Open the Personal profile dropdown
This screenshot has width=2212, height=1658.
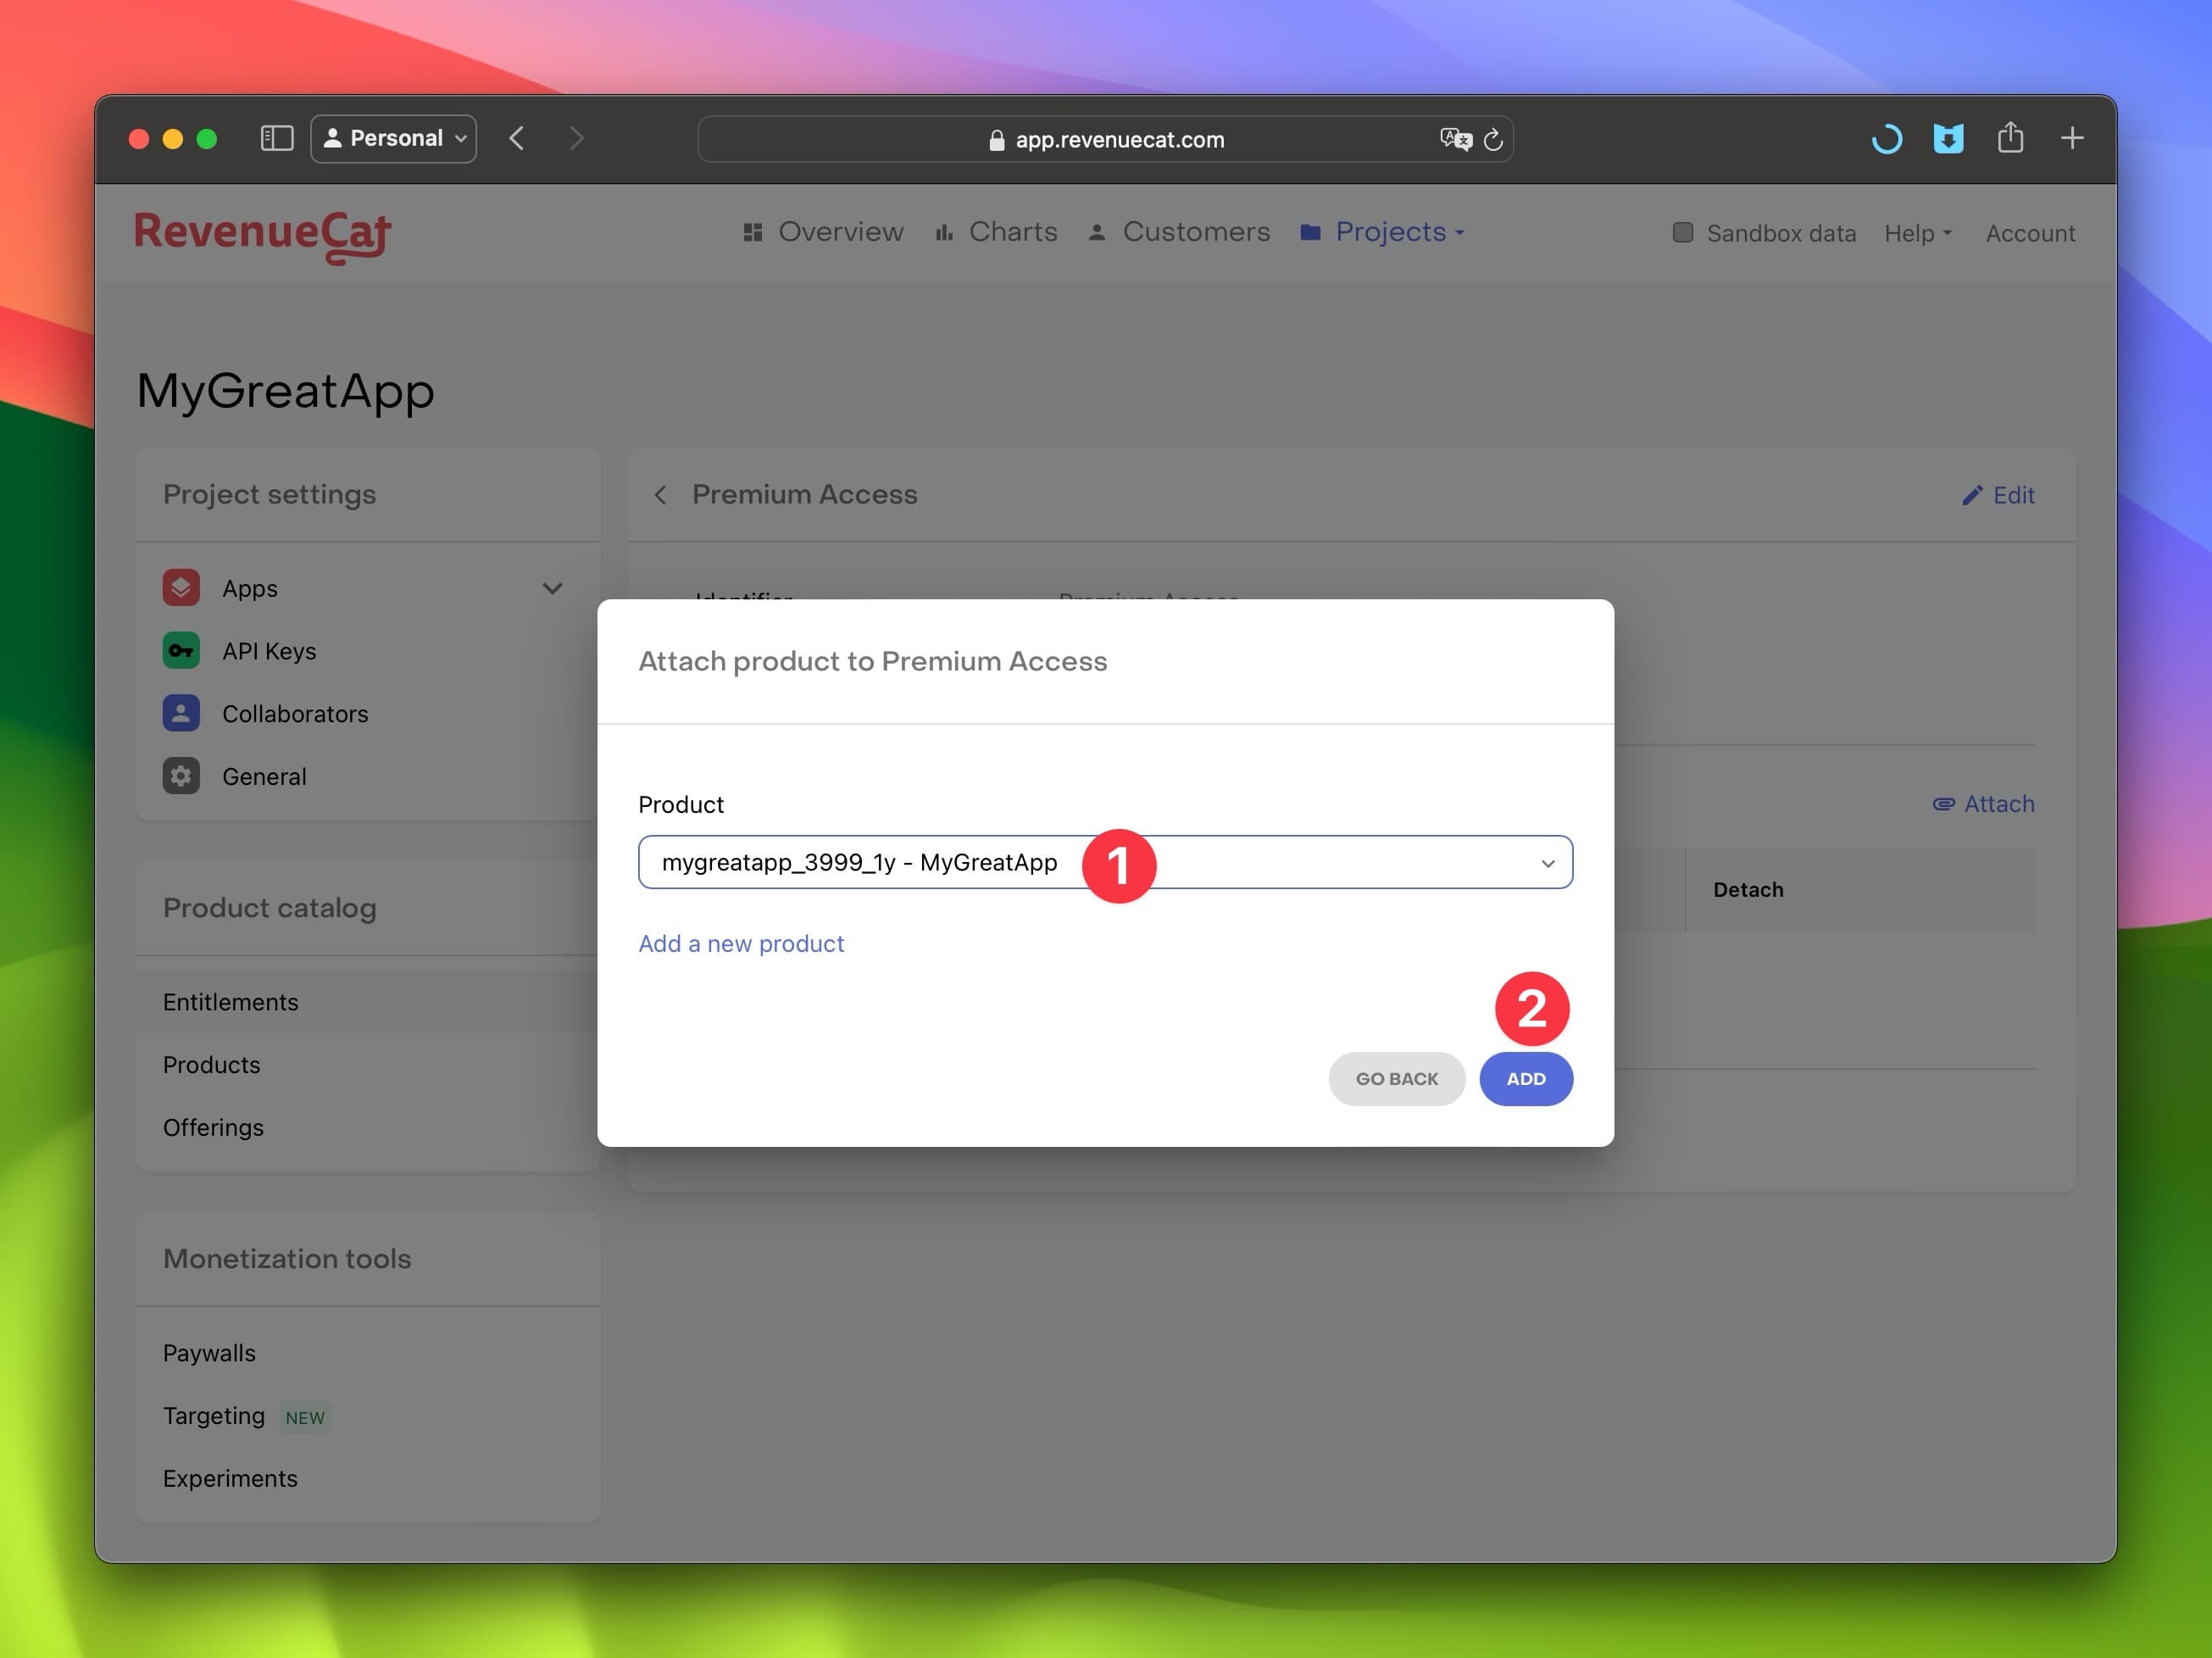pos(394,138)
